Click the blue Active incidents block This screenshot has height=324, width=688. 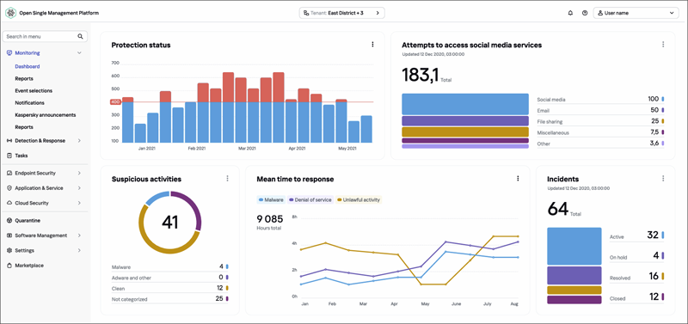(x=574, y=246)
